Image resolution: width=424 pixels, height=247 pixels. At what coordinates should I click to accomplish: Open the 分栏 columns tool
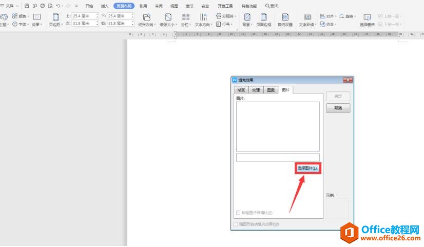185,17
